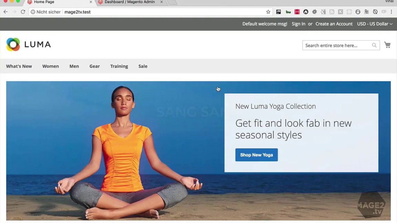Viewport: 397px width, 223px height.
Task: Close the Dashboard / Magento Admin tab
Action: tap(161, 2)
